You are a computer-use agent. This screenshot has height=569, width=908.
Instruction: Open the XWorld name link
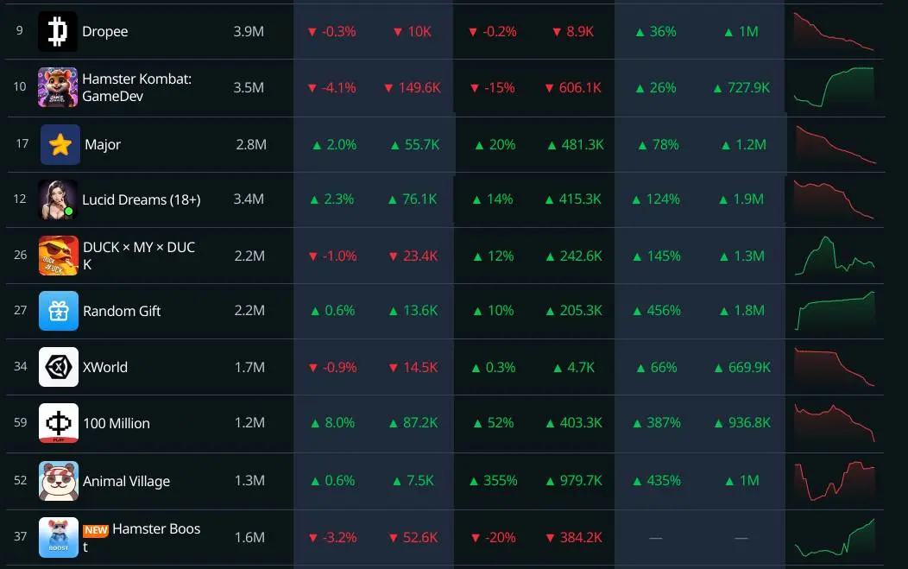tap(104, 367)
